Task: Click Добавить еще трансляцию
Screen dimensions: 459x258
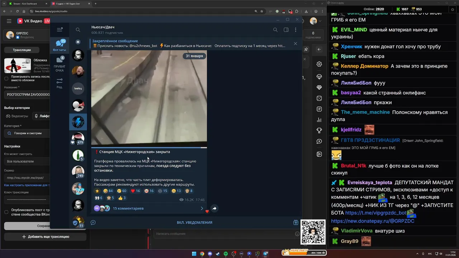Action: point(46,236)
